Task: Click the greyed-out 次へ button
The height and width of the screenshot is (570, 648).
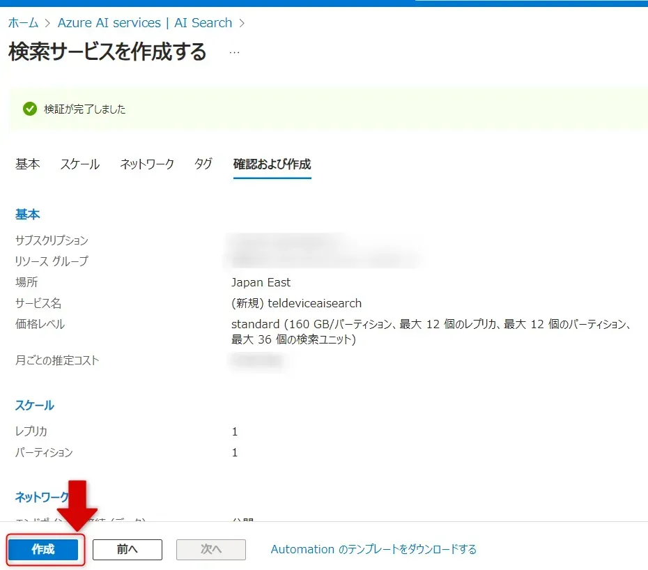Action: pyautogui.click(x=211, y=549)
